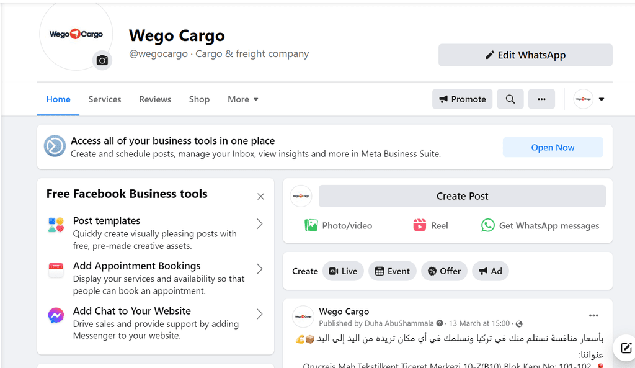
Task: Open the post's three-dot menu
Action: (x=593, y=316)
